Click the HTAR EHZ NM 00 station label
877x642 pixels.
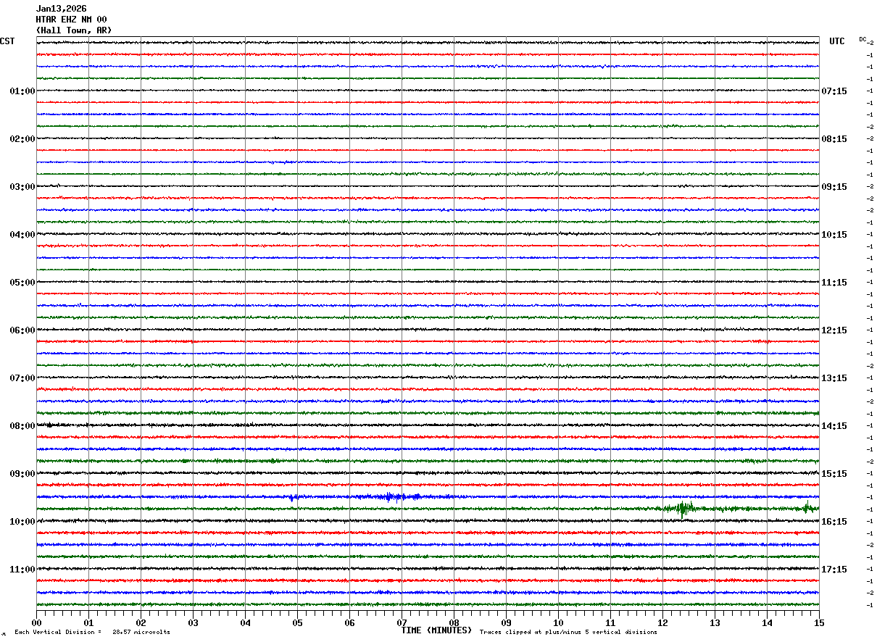click(71, 20)
